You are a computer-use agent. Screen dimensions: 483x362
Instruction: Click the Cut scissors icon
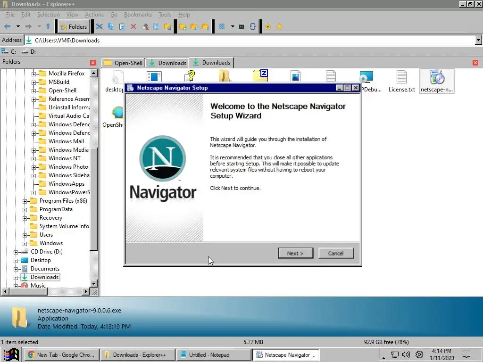click(99, 27)
